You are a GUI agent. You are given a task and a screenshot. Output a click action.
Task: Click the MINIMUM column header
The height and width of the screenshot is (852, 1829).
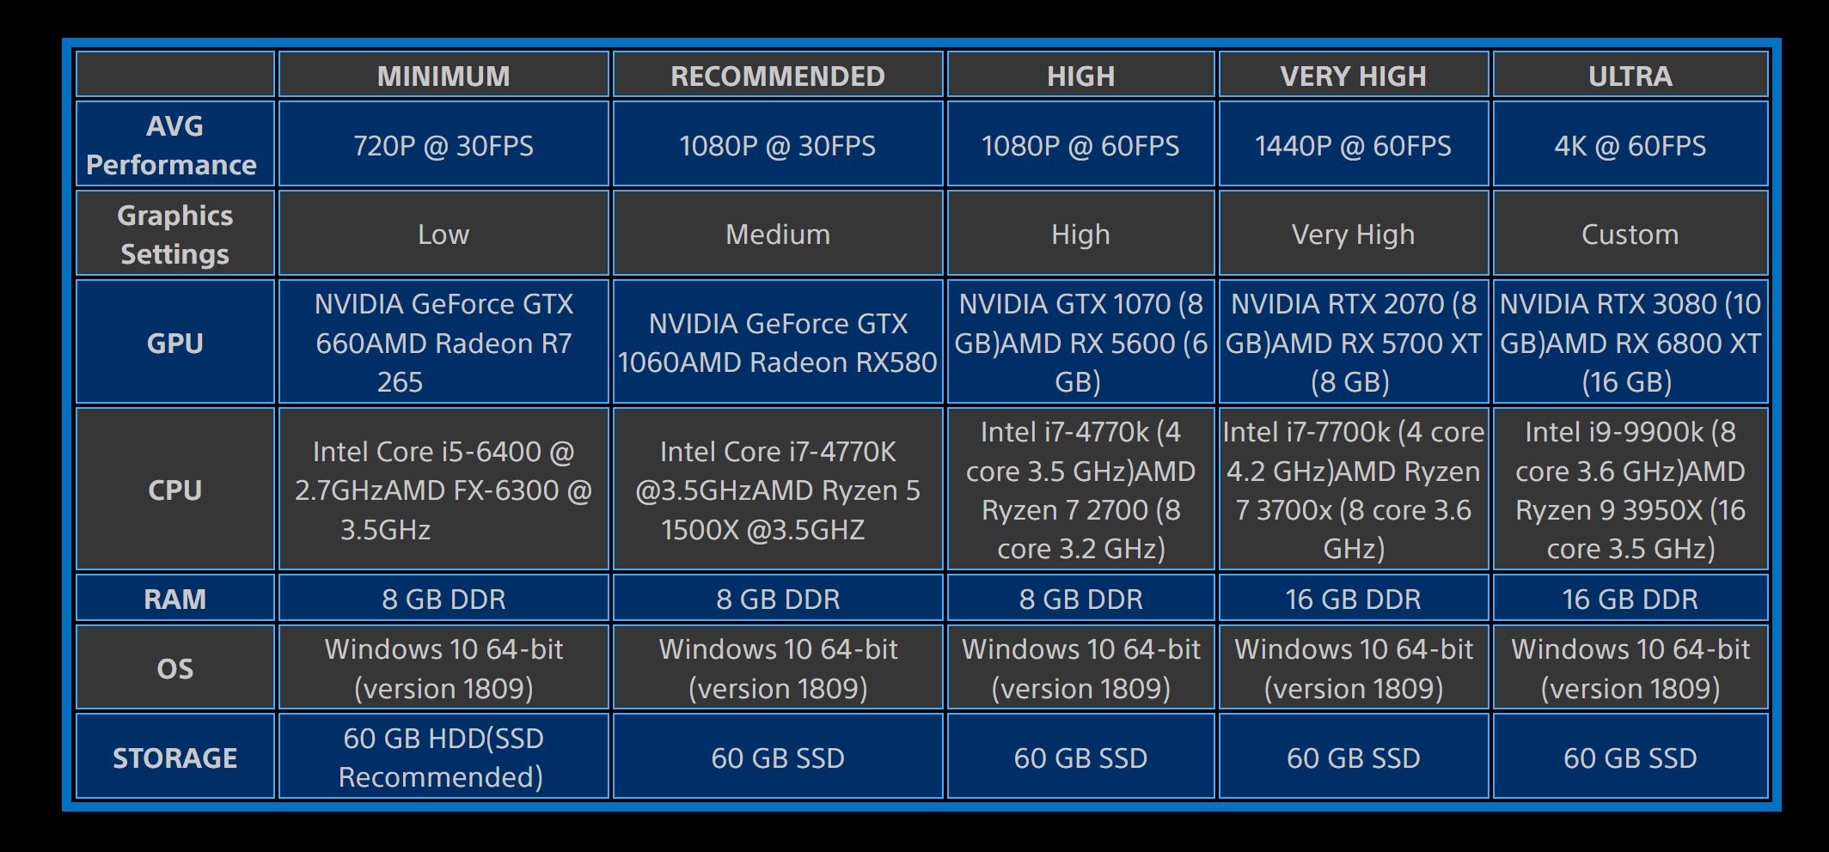click(x=443, y=76)
